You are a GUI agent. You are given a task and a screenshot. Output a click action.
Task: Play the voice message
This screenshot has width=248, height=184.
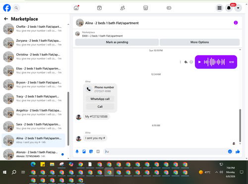point(199,62)
